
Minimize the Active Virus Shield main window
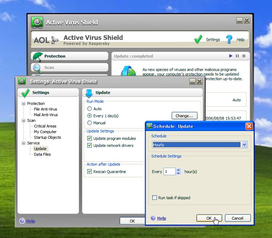pyautogui.click(x=240, y=20)
